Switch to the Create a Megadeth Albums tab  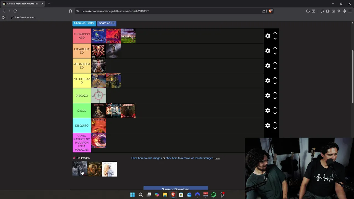pyautogui.click(x=22, y=4)
